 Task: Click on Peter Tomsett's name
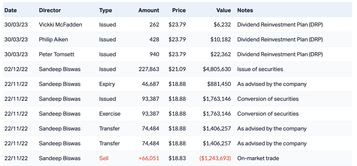click(56, 54)
